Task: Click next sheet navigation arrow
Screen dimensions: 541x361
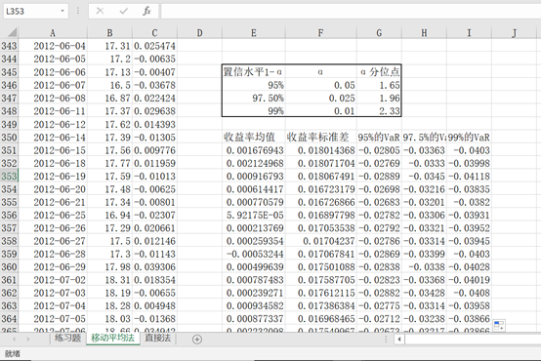Action: pos(28,340)
